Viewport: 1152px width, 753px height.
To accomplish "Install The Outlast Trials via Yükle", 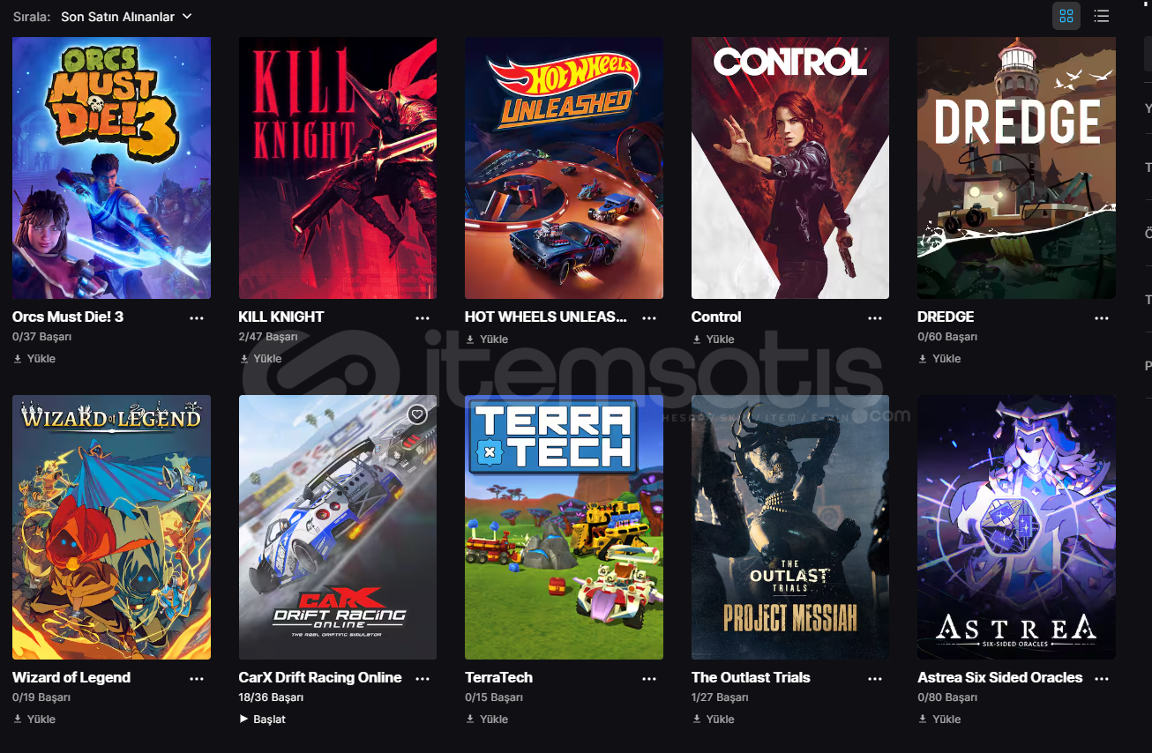I will pos(713,719).
